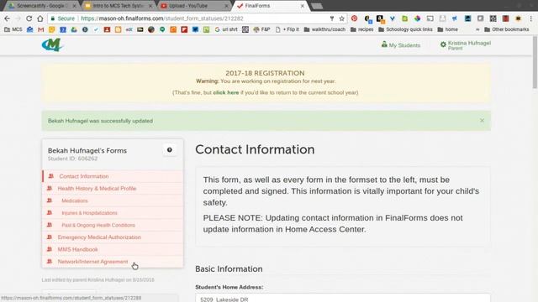Open Past & Ongoing Health Conditions form

click(113, 225)
